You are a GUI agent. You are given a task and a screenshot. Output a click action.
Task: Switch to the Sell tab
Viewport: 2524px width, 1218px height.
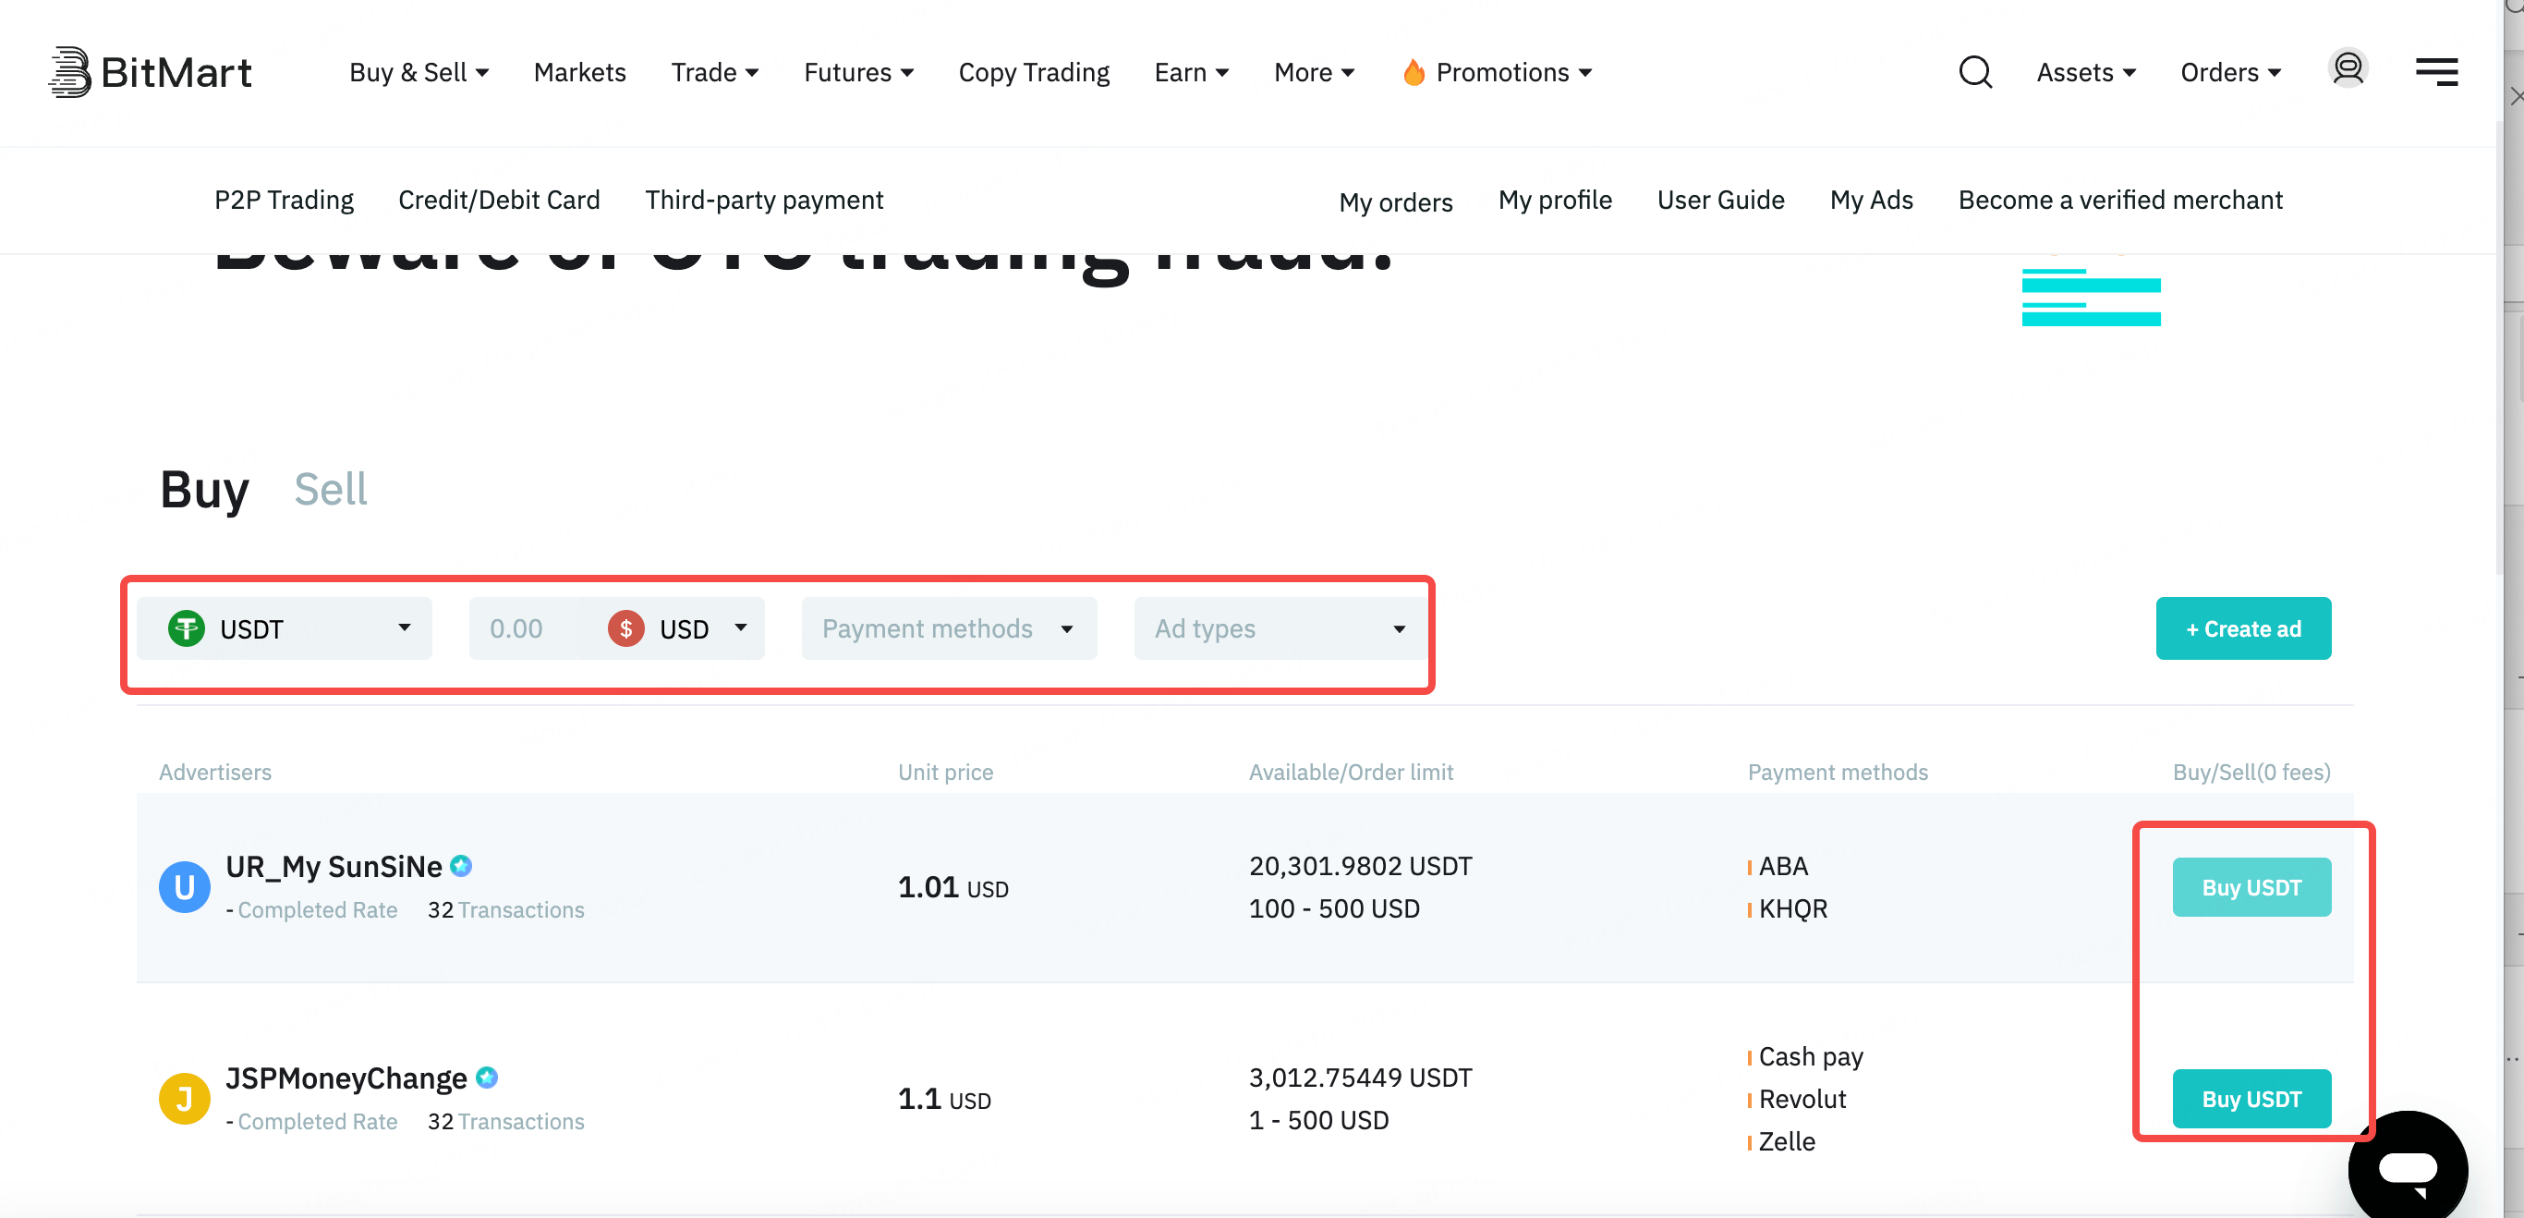click(x=331, y=489)
